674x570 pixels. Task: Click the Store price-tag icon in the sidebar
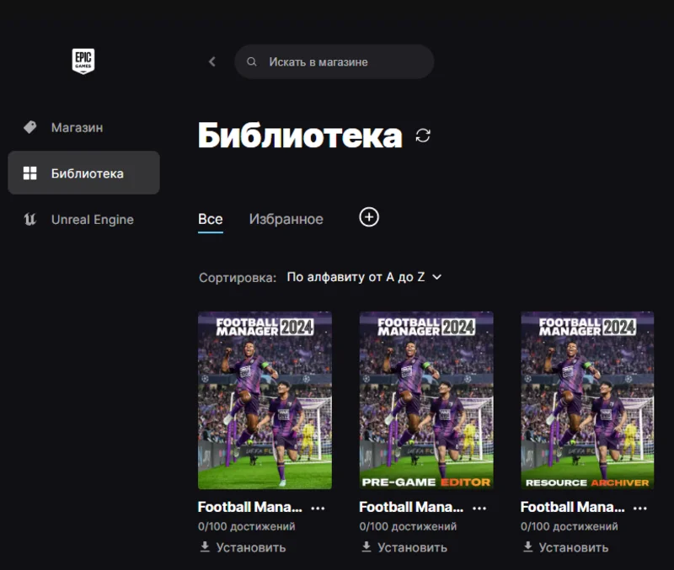coord(30,127)
